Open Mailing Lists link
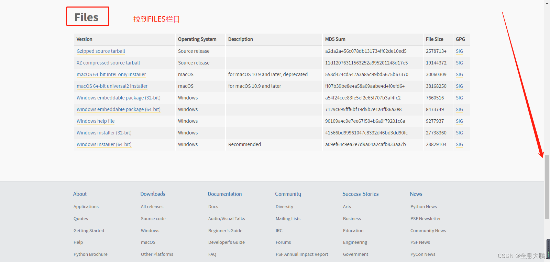 click(x=288, y=219)
